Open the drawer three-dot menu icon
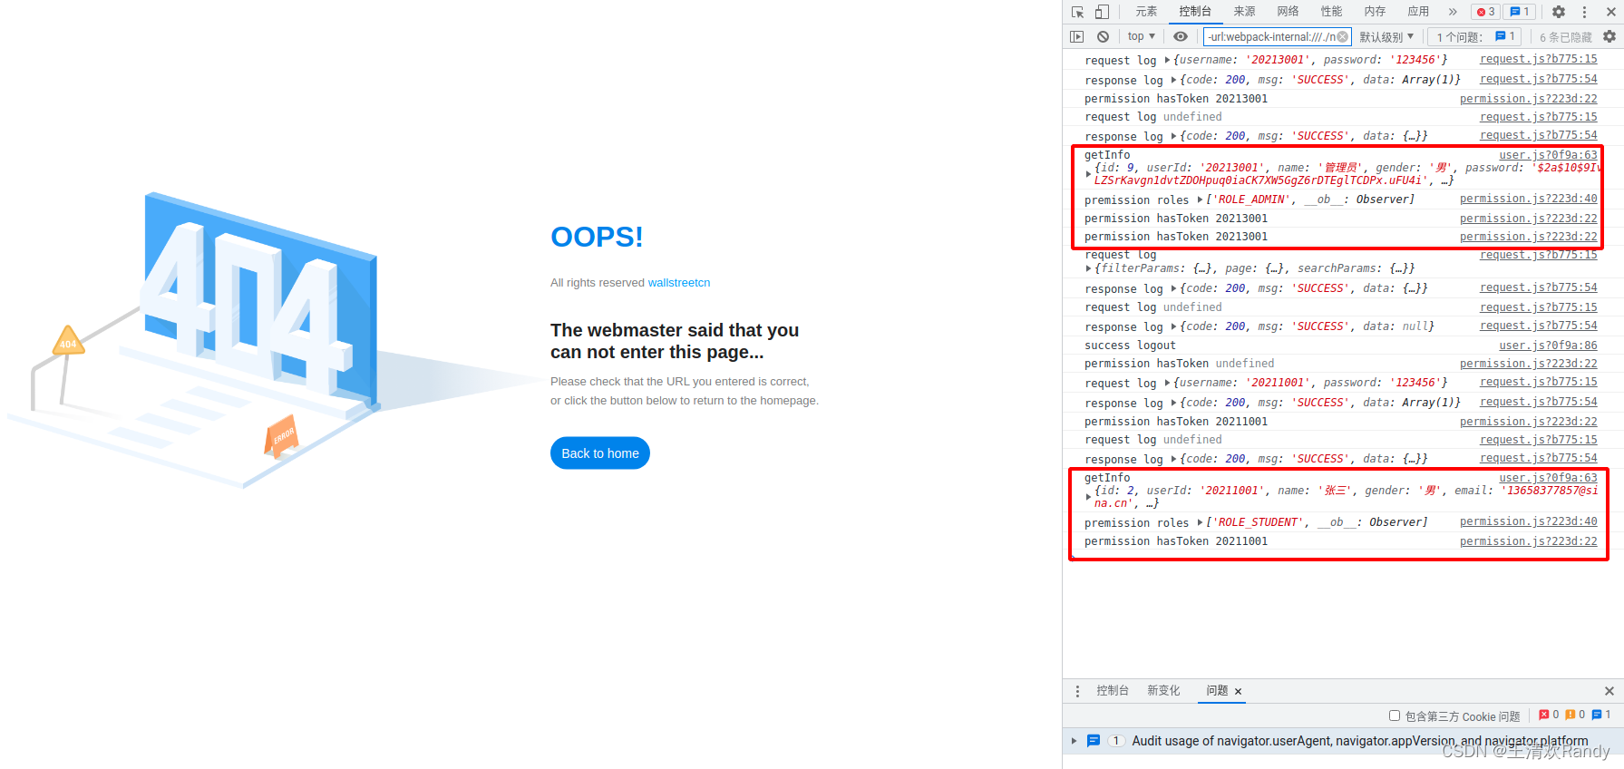Screen dimensions: 1624x769 pyautogui.click(x=1077, y=691)
